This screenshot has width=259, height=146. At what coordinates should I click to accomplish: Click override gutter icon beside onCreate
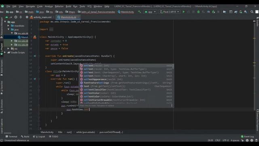(35, 56)
